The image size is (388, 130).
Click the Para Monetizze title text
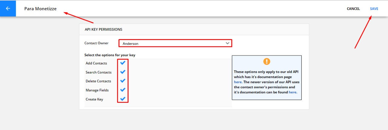(x=40, y=9)
